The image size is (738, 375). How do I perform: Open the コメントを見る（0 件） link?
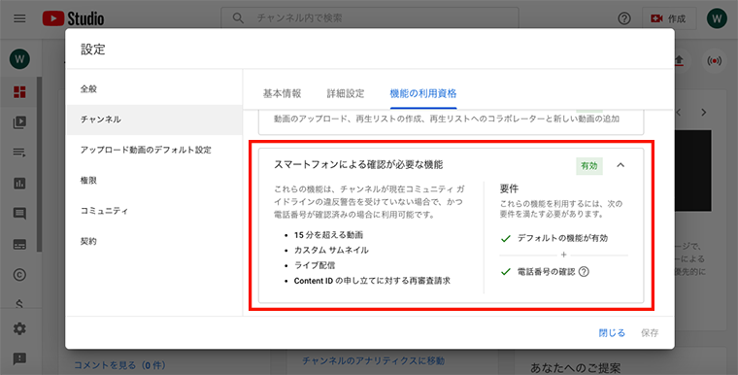click(119, 365)
